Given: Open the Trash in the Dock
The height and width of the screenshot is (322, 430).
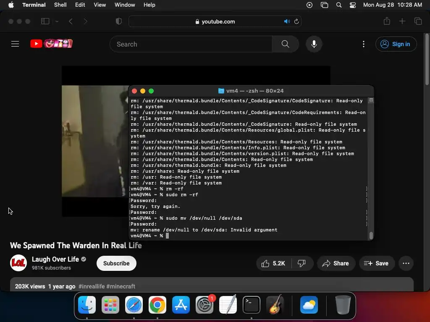Looking at the screenshot, I should point(343,305).
